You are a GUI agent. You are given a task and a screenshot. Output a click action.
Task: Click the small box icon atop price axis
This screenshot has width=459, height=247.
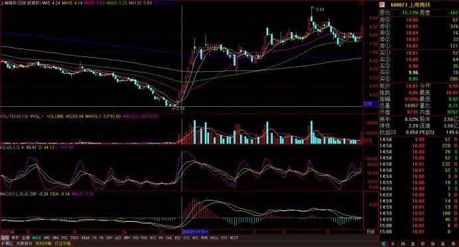click(361, 3)
